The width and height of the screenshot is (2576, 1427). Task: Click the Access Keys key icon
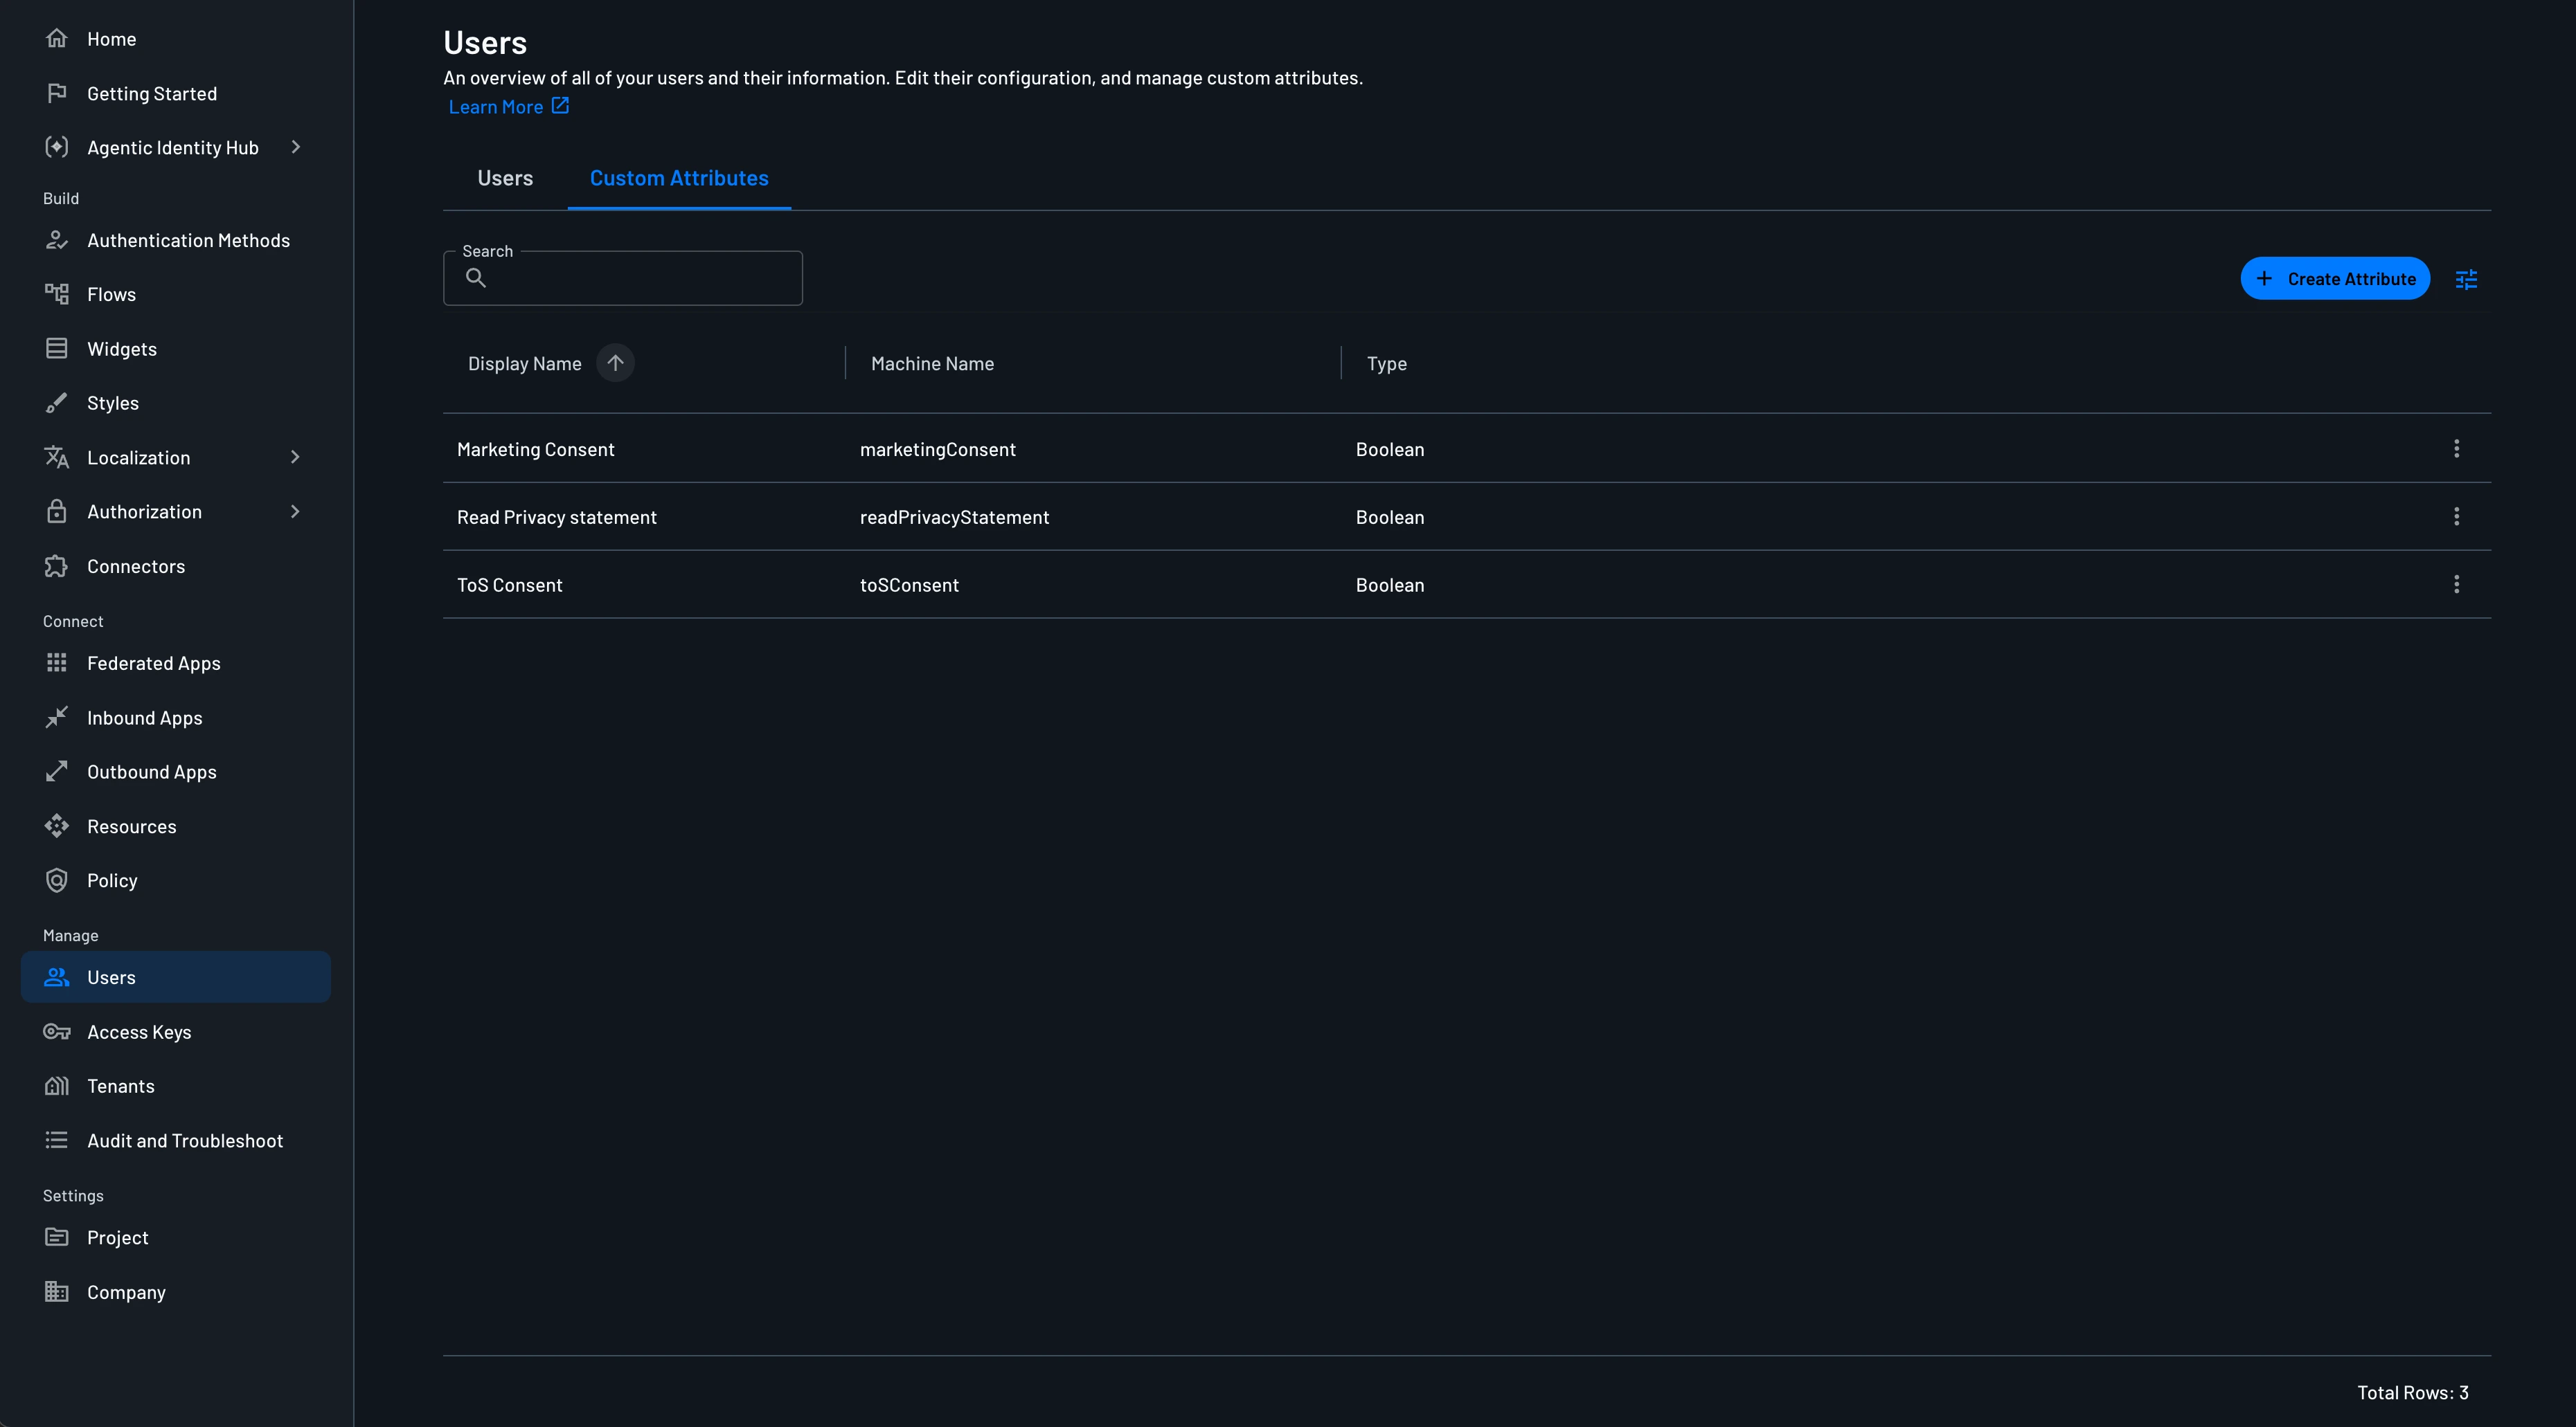(57, 1031)
